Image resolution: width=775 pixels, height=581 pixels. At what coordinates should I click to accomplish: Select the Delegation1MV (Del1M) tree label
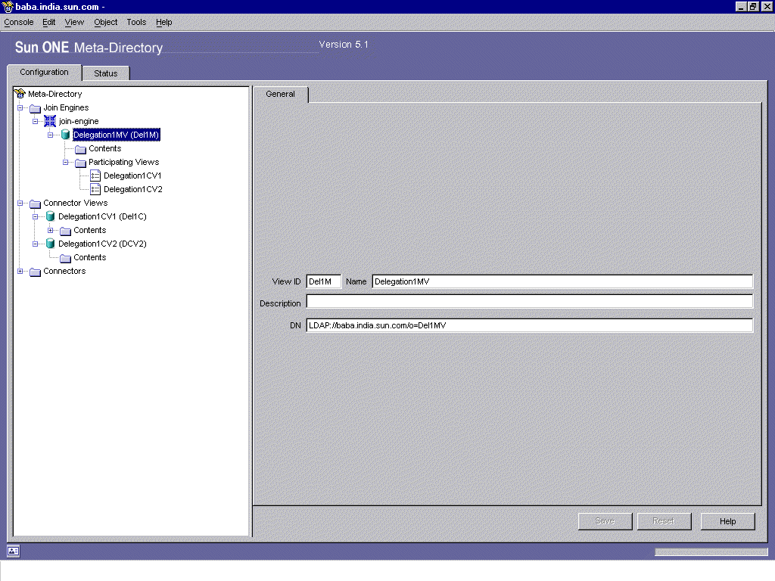[116, 135]
